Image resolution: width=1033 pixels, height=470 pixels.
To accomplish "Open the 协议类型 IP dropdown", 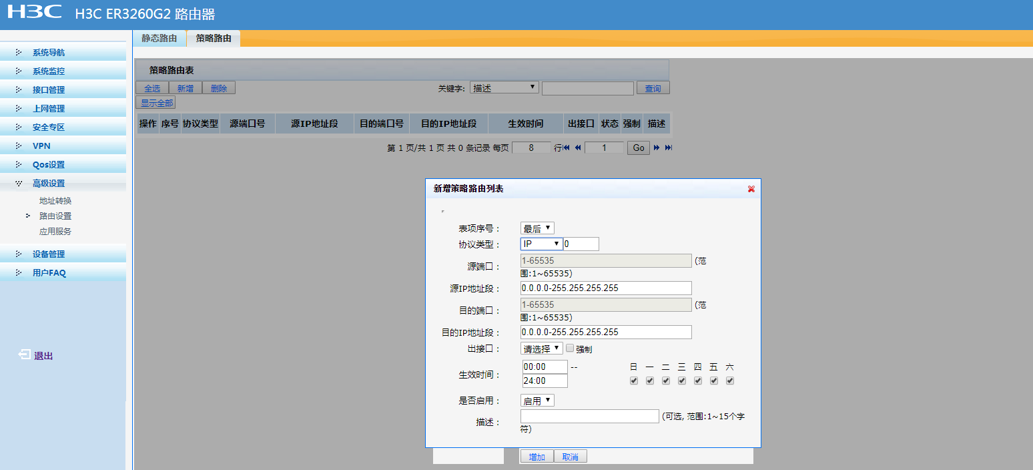I will pyautogui.click(x=541, y=244).
